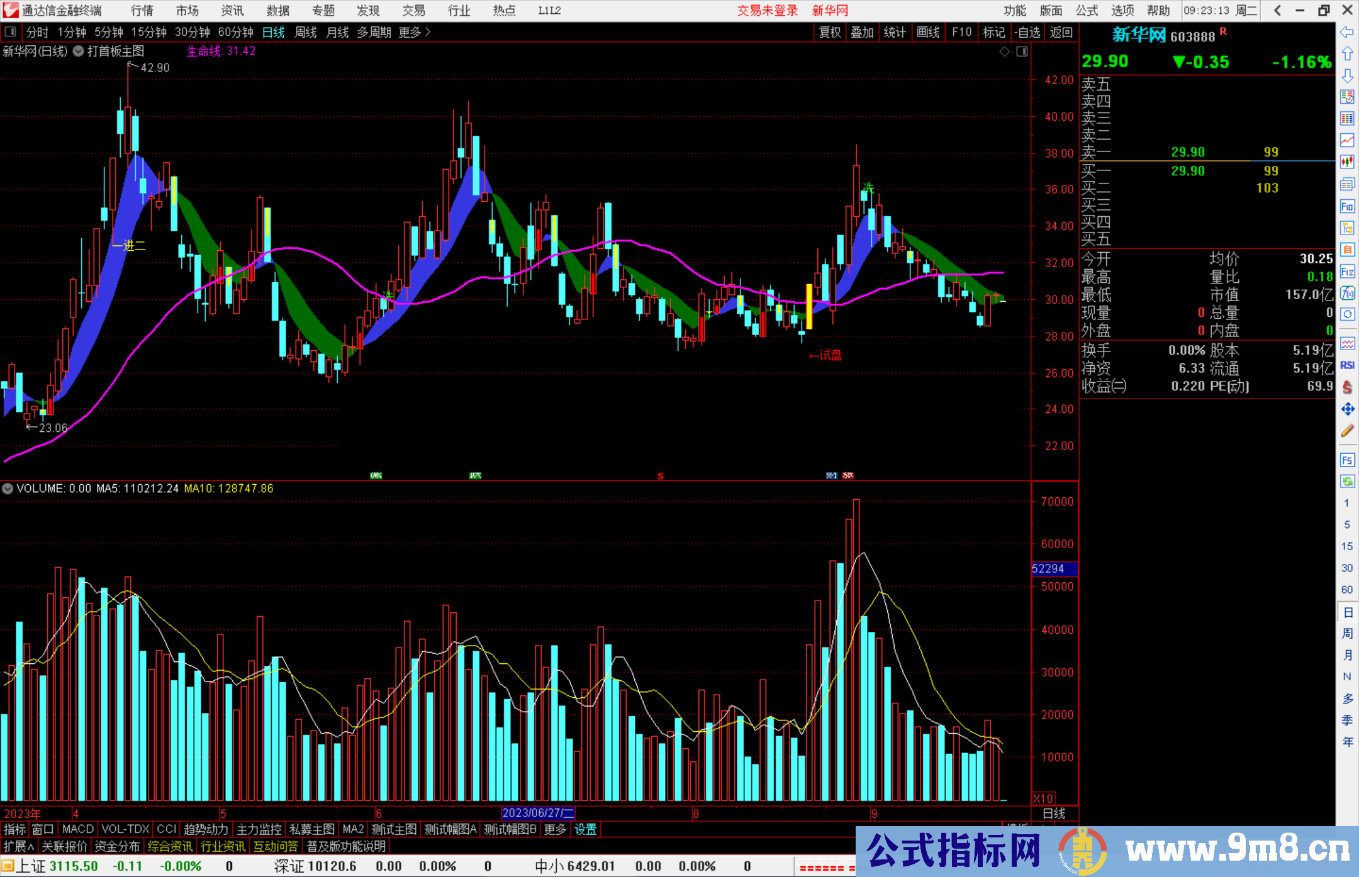Open the 打首板主图 indicator dropdown
Screen dimensions: 1359x877
pyautogui.click(x=79, y=52)
